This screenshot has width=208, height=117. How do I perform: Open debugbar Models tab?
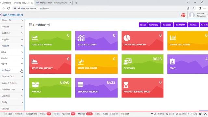[85, 114]
